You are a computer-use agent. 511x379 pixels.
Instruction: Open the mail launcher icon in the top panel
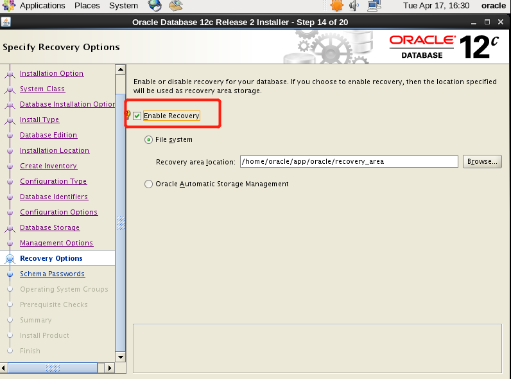176,6
